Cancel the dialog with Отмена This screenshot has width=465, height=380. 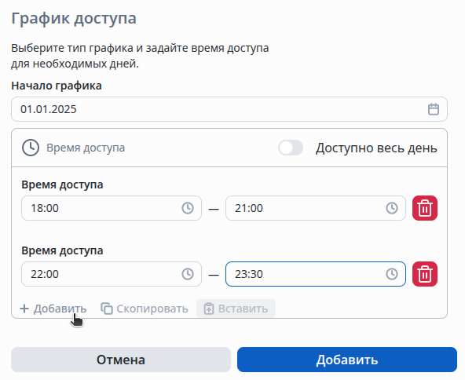121,360
